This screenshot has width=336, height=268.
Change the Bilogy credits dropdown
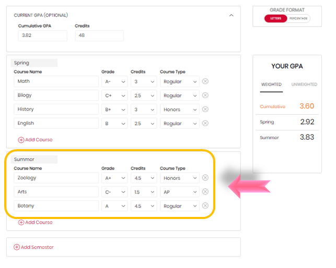coord(144,95)
